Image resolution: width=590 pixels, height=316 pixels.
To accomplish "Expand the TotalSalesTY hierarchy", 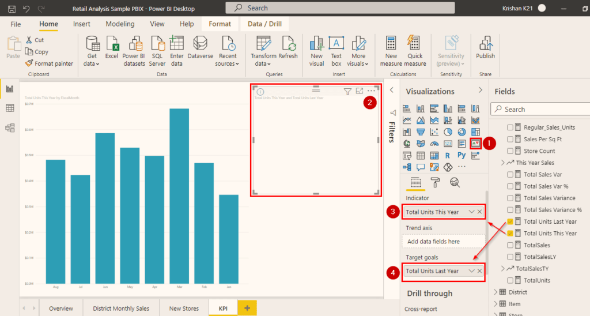I will [502, 269].
